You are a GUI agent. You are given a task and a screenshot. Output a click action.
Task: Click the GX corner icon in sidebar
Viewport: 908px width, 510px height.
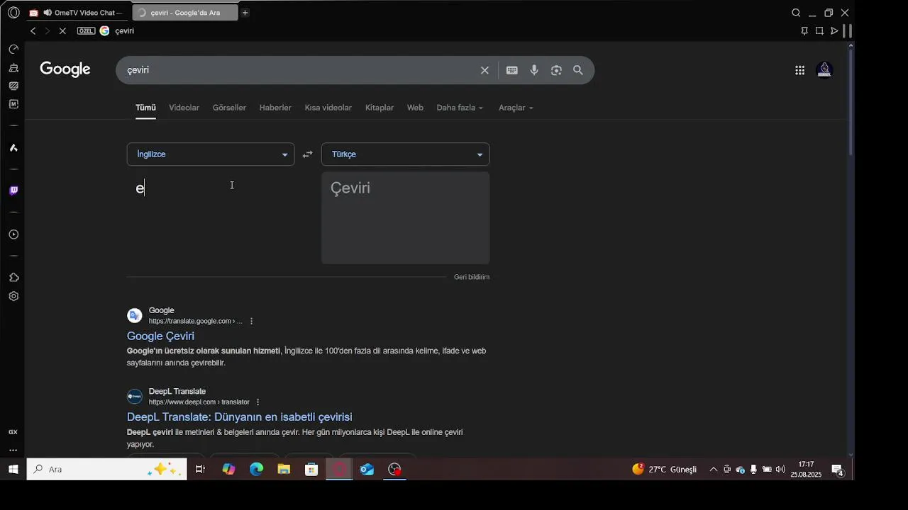tap(13, 432)
